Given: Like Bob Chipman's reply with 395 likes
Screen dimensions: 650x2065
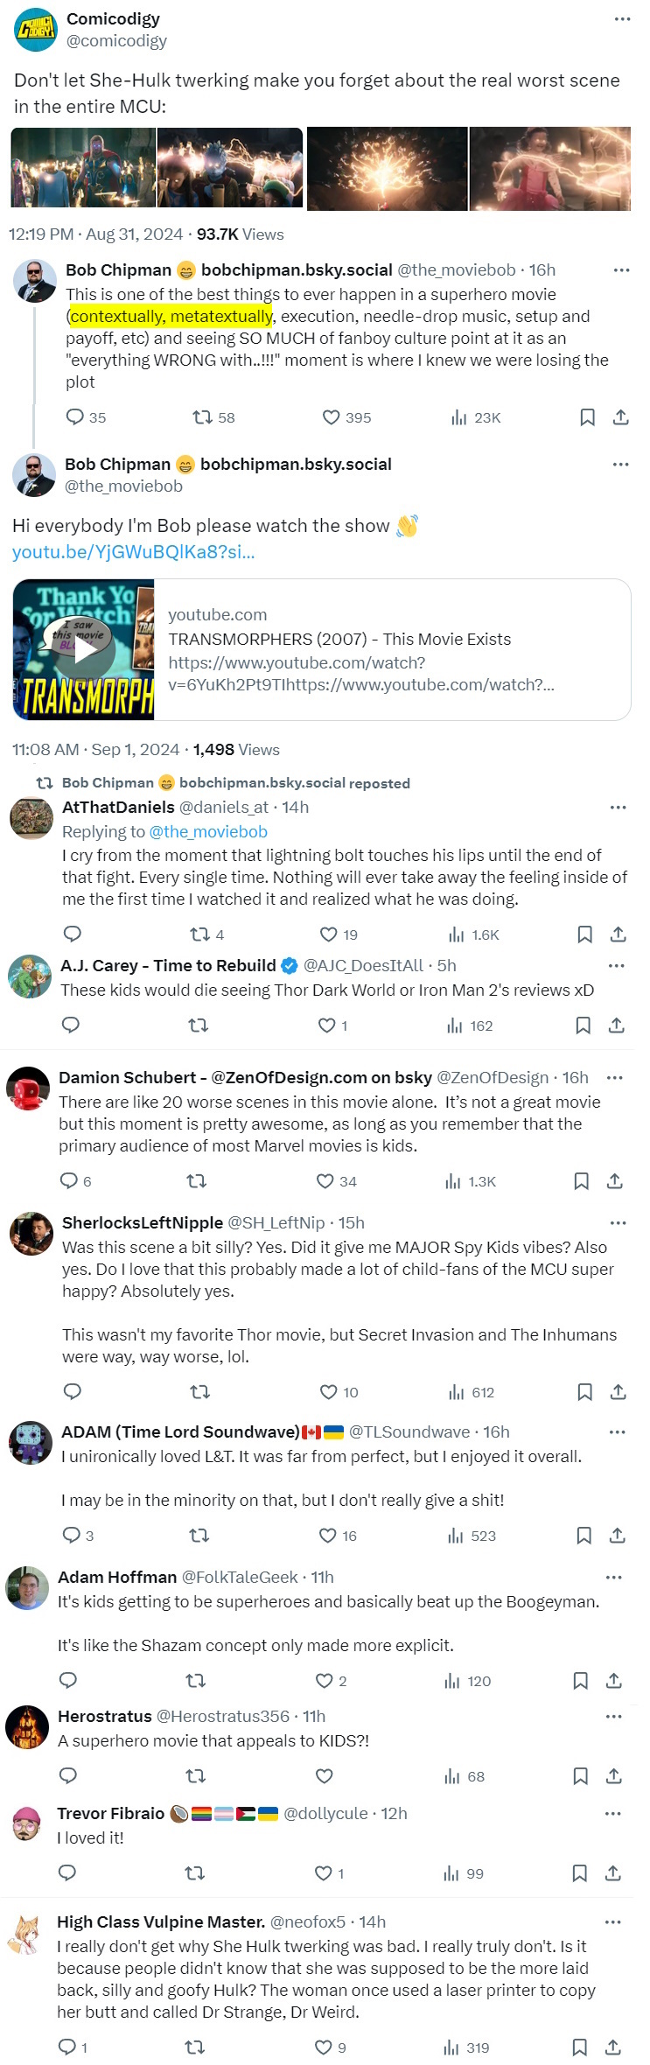Looking at the screenshot, I should tap(331, 417).
